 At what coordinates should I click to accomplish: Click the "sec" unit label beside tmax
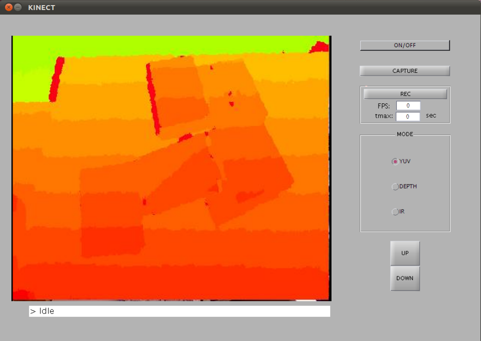431,115
